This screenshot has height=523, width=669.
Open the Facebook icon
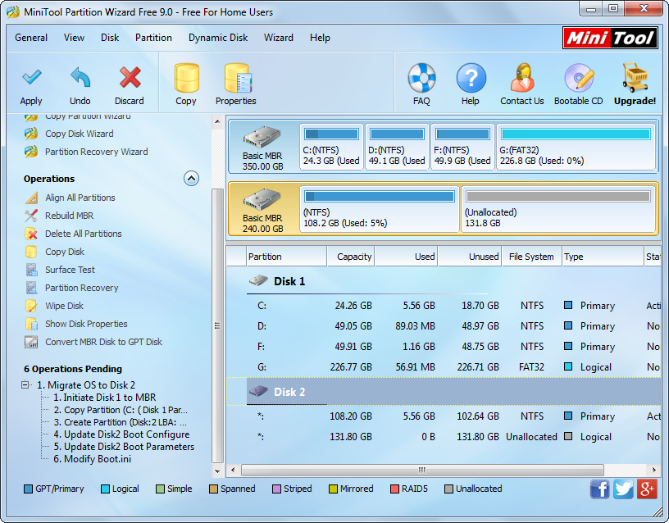click(x=600, y=489)
